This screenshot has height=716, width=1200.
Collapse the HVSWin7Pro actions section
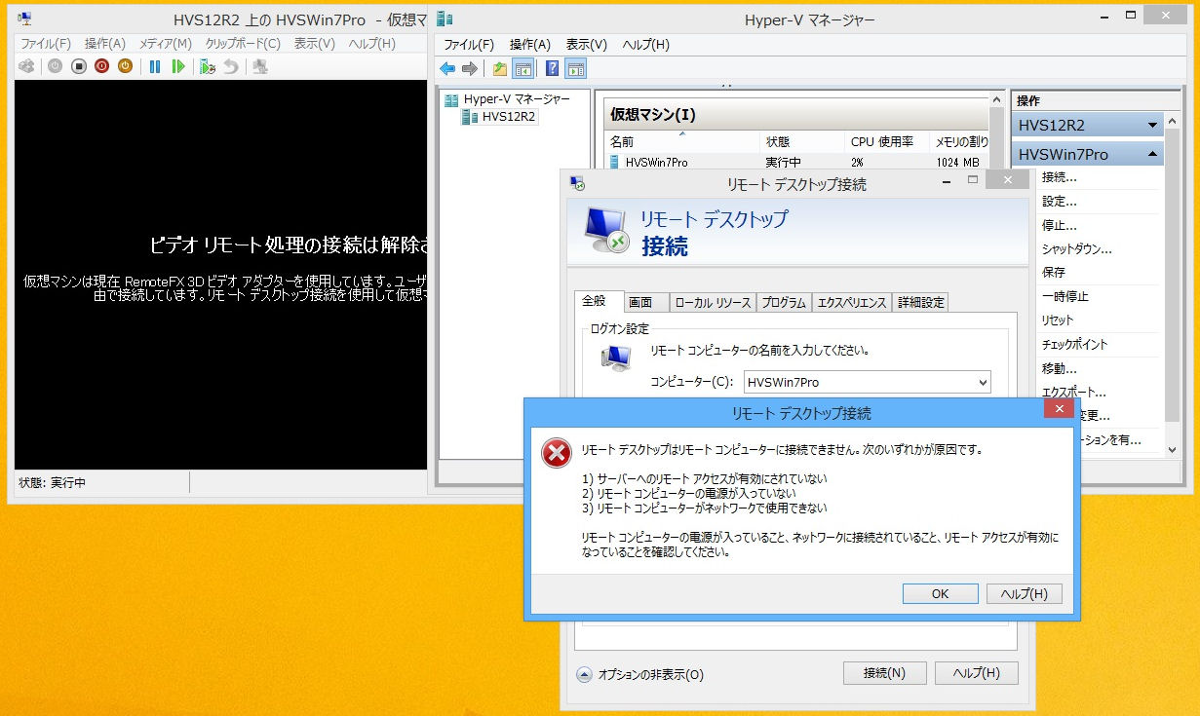click(1153, 154)
